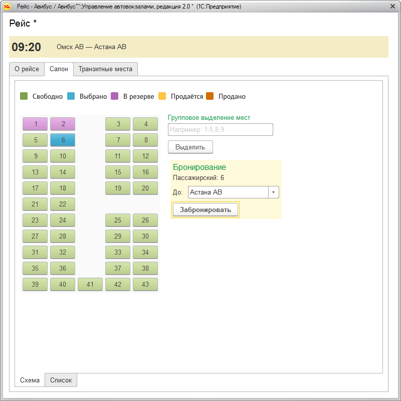Click the blue Выбрано legend swatch
The height and width of the screenshot is (401, 401).
pos(71,96)
